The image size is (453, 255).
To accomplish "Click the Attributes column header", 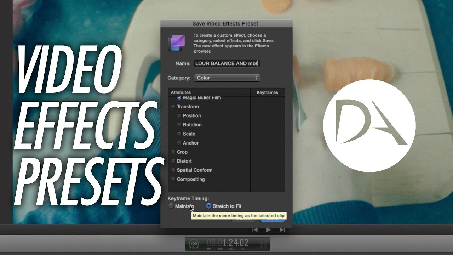I will click(x=209, y=92).
